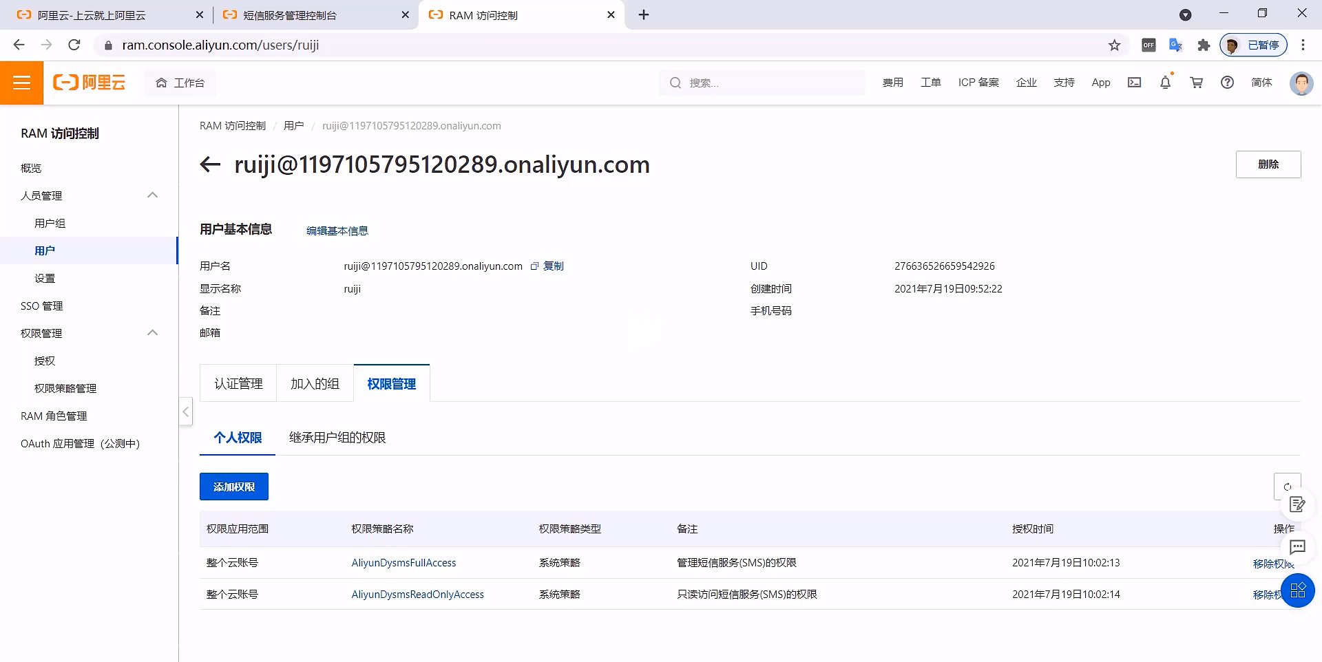
Task: Click the RAM 访问控制 breadcrumb link
Action: coord(233,126)
